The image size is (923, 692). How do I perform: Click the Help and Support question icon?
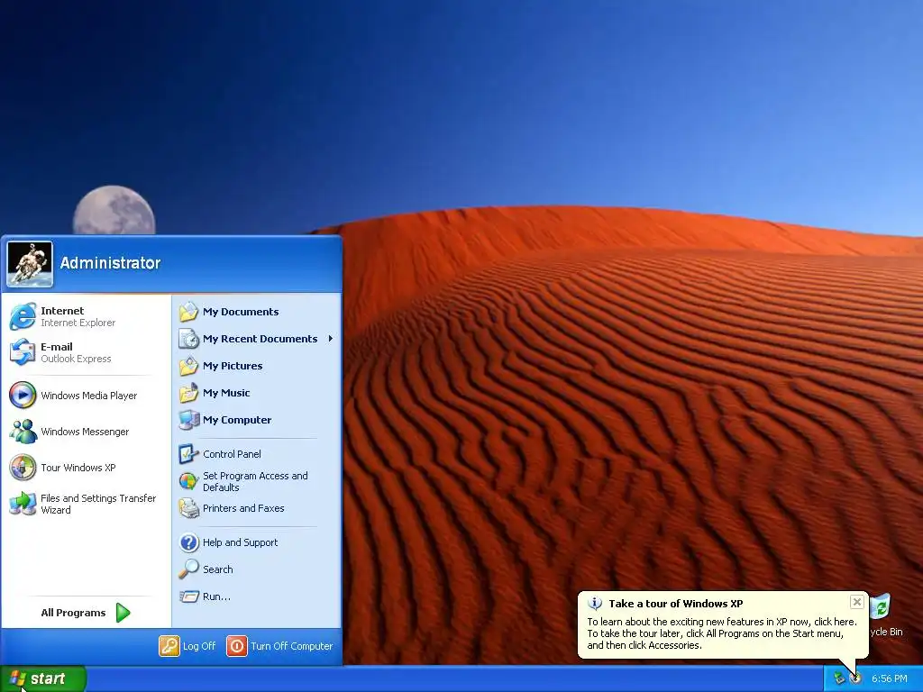(x=189, y=542)
